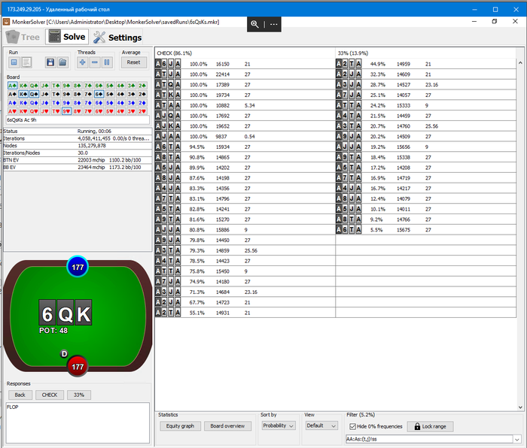Open the Settings tab

click(117, 38)
